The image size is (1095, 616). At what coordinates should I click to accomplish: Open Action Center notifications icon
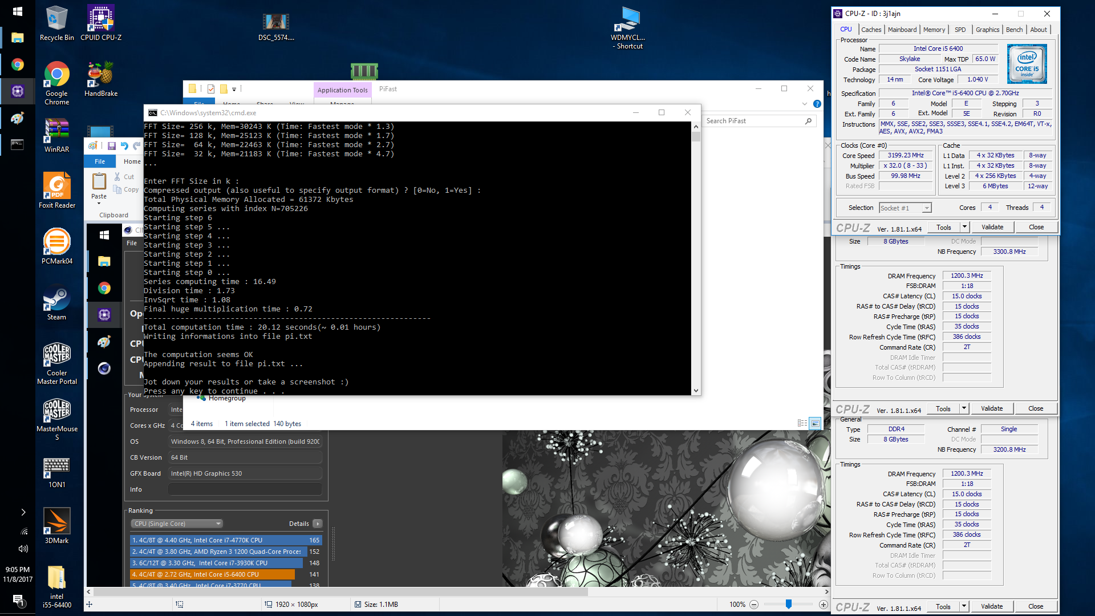click(18, 600)
